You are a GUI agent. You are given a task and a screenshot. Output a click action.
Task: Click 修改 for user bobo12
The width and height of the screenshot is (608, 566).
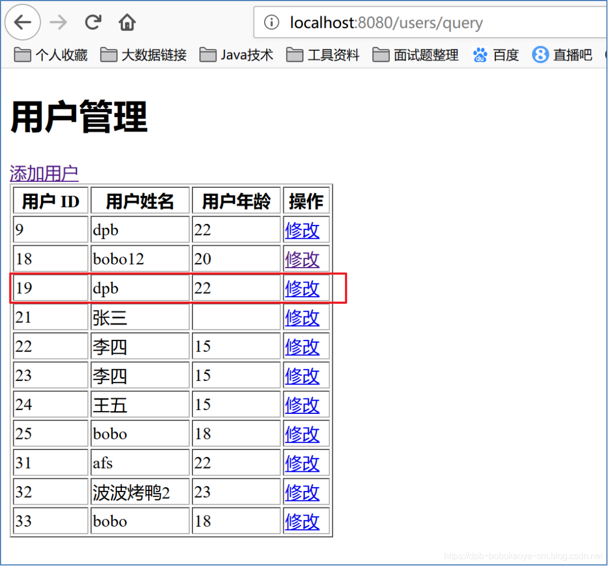tap(302, 259)
